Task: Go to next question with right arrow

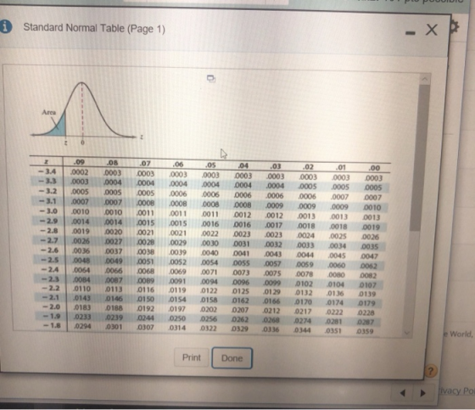Action: click(x=423, y=393)
